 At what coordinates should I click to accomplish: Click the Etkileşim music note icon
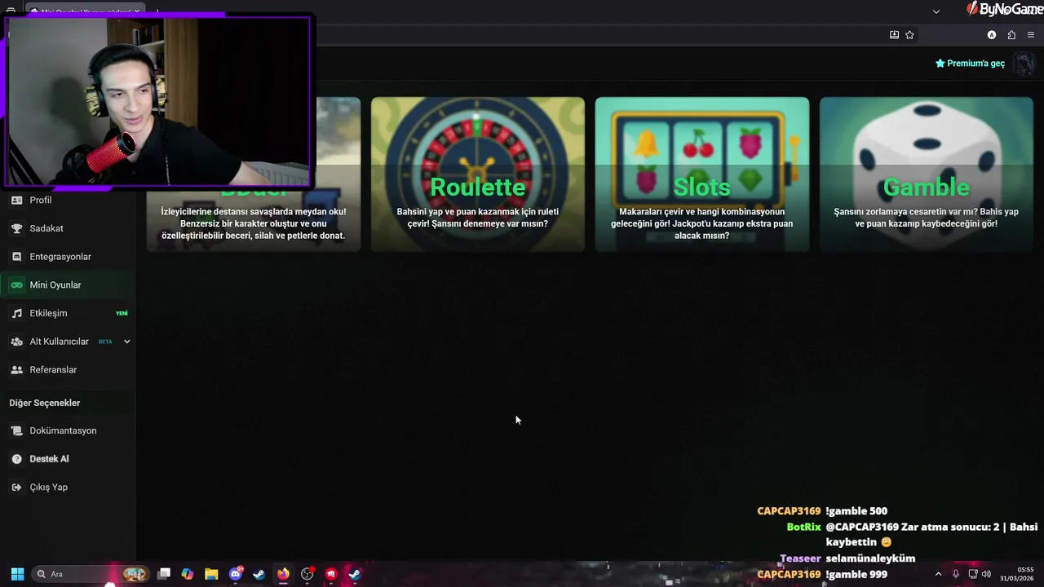click(x=16, y=313)
